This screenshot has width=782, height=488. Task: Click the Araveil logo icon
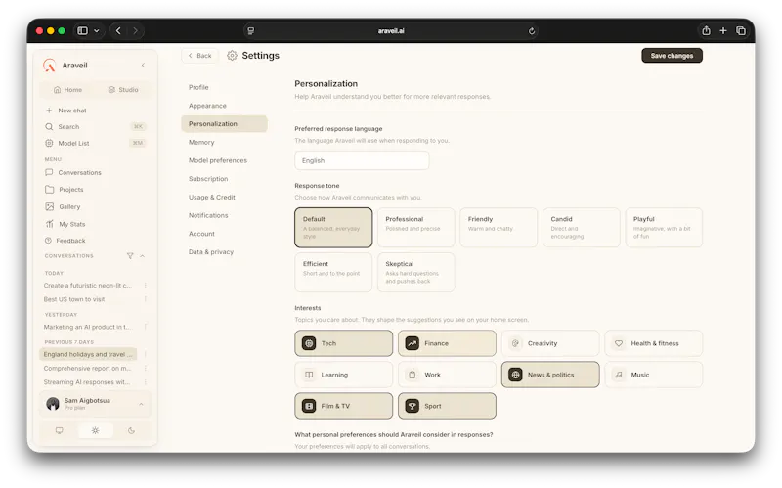pyautogui.click(x=50, y=66)
